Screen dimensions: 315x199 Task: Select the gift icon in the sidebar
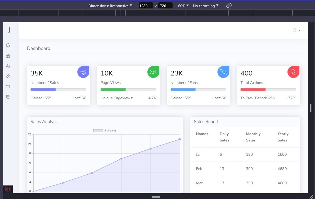click(8, 56)
